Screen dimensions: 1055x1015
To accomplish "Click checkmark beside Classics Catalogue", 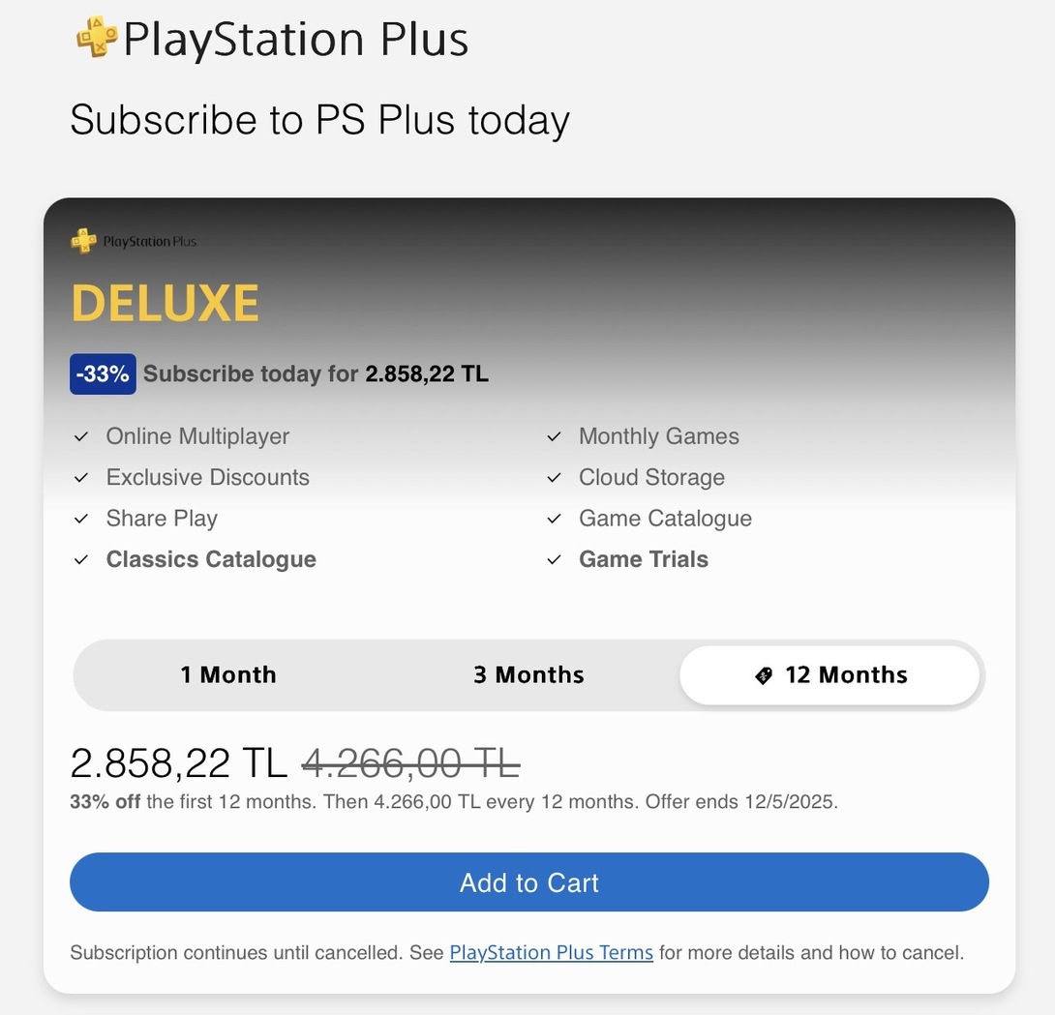I will [81, 560].
